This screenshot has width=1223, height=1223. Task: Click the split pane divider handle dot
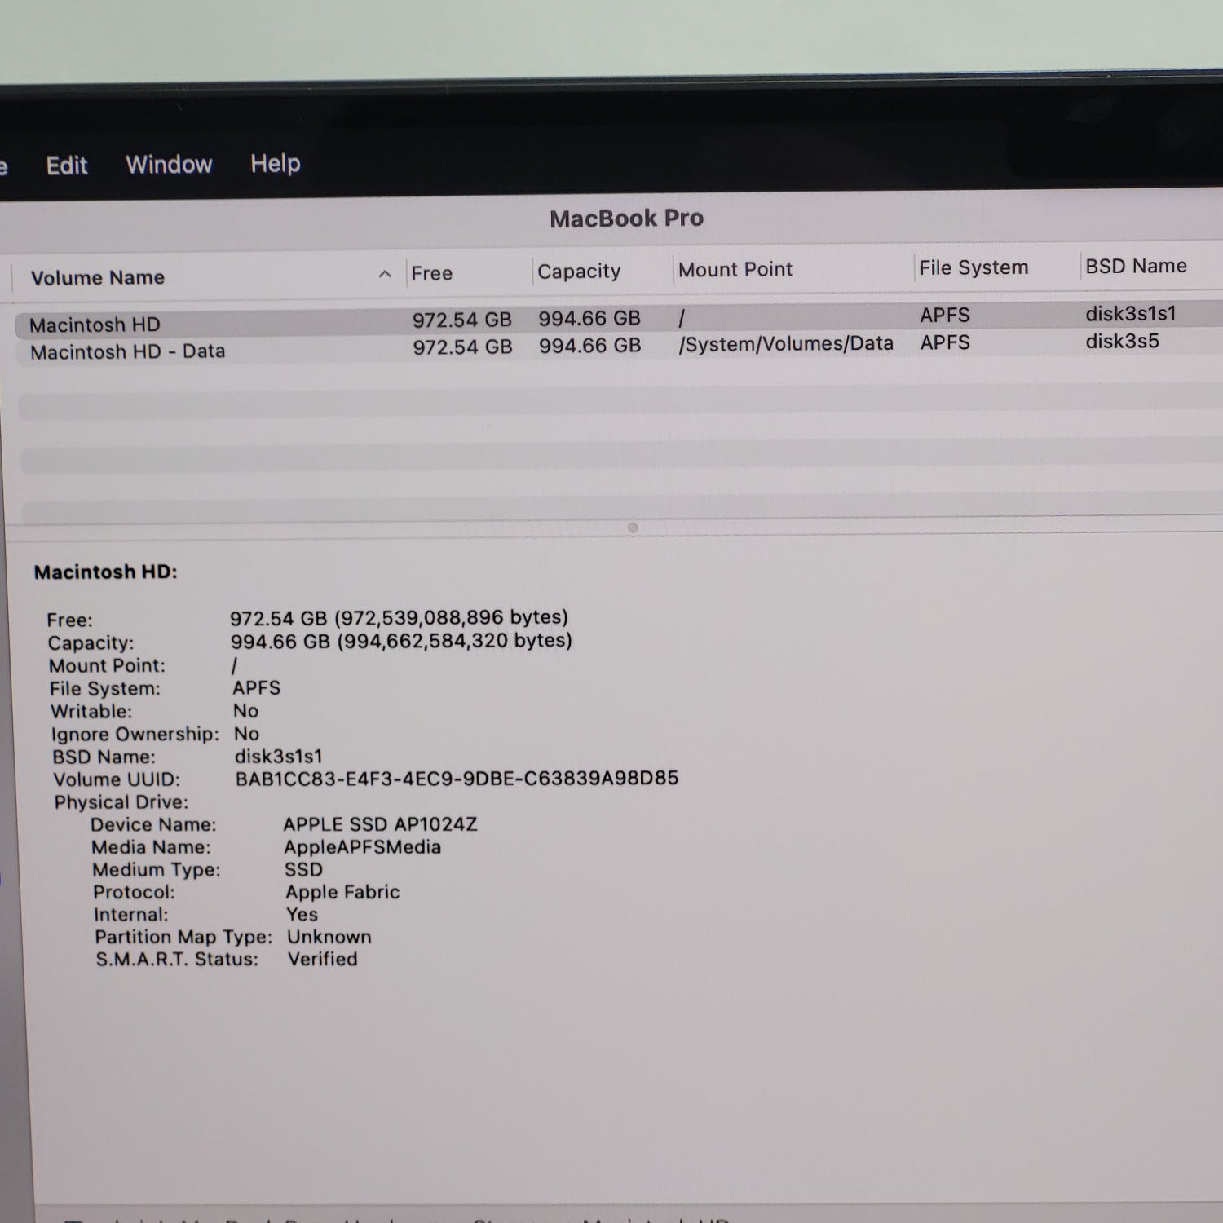(633, 528)
